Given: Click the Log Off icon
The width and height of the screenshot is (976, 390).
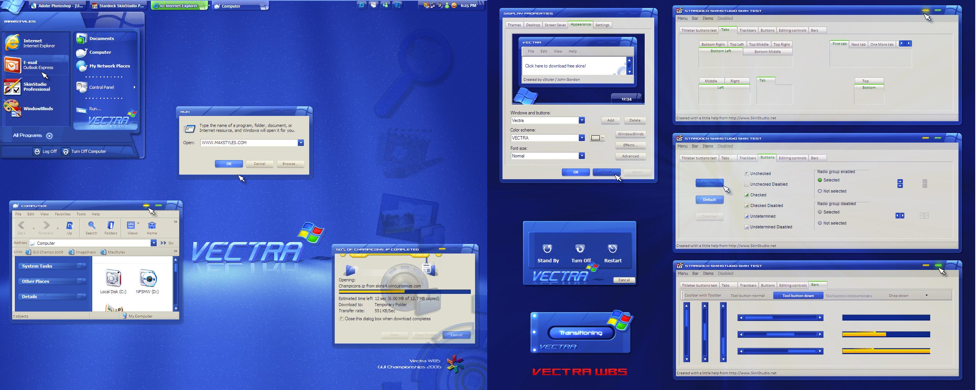Looking at the screenshot, I should click(x=37, y=151).
